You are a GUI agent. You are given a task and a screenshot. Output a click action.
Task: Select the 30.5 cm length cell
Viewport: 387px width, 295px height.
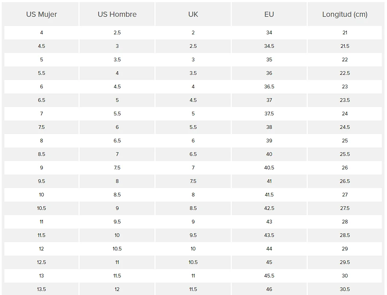(345, 289)
